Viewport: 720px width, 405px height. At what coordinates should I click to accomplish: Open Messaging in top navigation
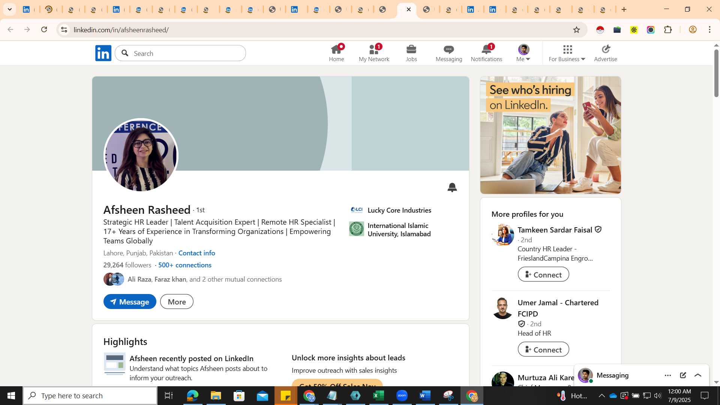point(449,53)
